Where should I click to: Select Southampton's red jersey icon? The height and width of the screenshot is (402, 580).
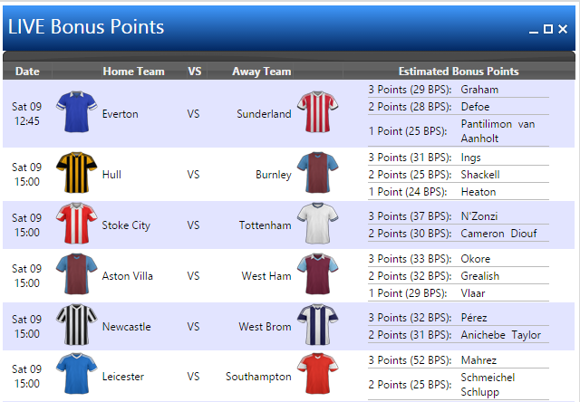click(x=318, y=374)
